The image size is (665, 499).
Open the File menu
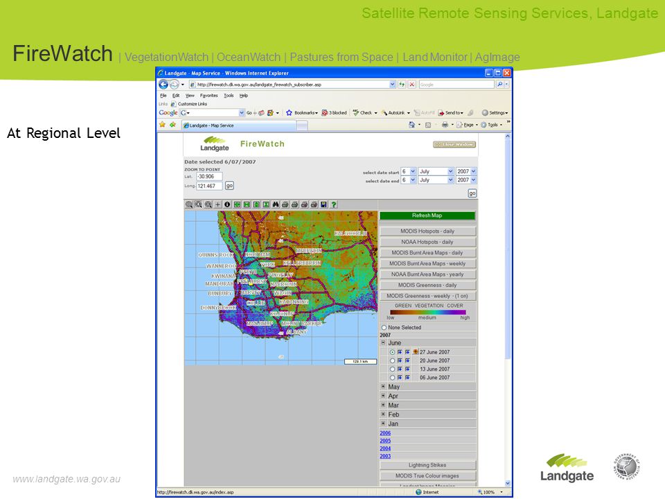click(x=163, y=96)
